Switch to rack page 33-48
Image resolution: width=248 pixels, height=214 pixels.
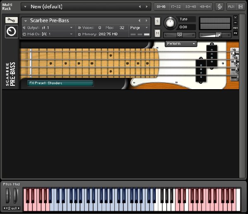[191, 7]
